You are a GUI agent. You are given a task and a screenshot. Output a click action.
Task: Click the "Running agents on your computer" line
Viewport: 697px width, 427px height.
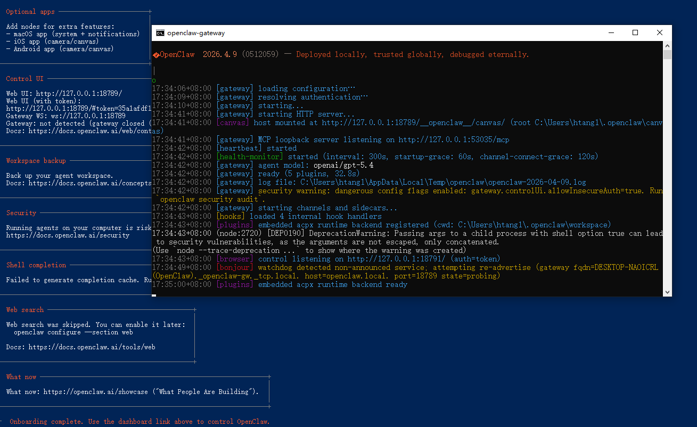click(79, 228)
